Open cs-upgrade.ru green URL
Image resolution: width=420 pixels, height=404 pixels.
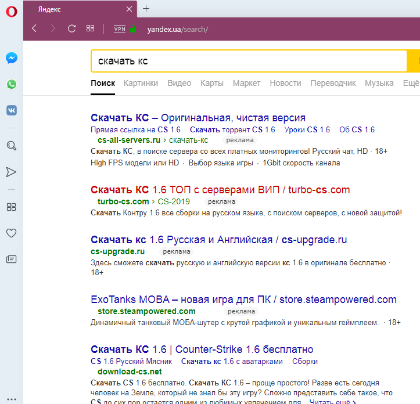pos(117,251)
